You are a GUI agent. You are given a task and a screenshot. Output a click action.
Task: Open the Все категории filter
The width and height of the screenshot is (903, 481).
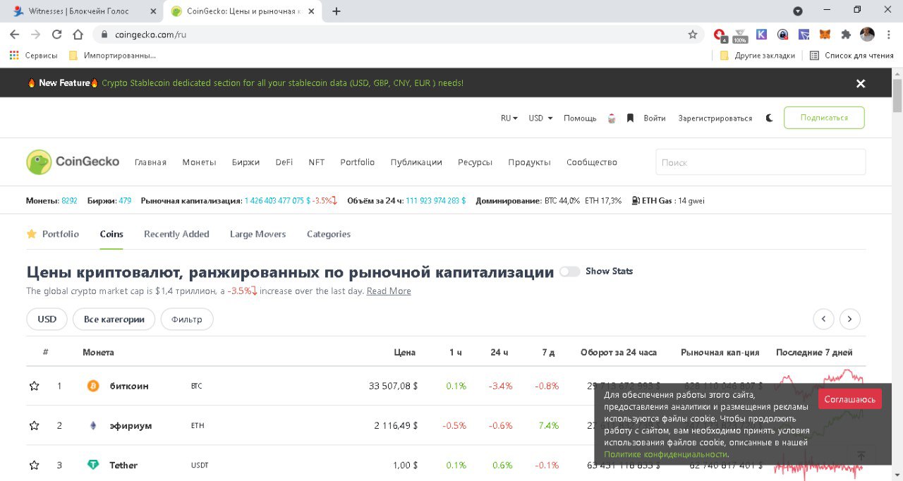(114, 319)
